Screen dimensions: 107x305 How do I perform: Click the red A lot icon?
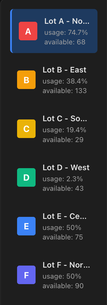28,31
